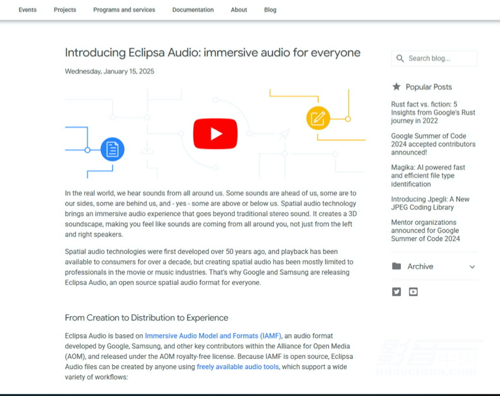The height and width of the screenshot is (396, 500).
Task: Click the blue document icon in banner
Action: point(112,150)
